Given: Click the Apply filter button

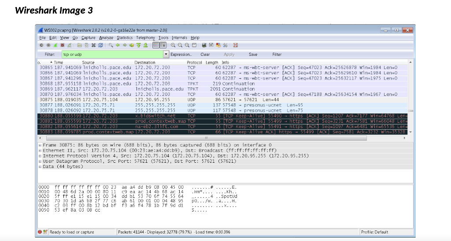Looking at the screenshot, I should 229,54.
